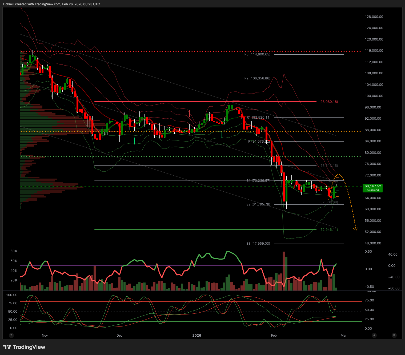Toggle the A auto-scale button
405x355 pixels.
click(374, 335)
